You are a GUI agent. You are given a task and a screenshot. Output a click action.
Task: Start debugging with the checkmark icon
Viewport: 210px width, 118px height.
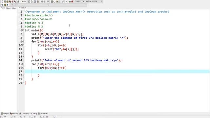point(63,1)
